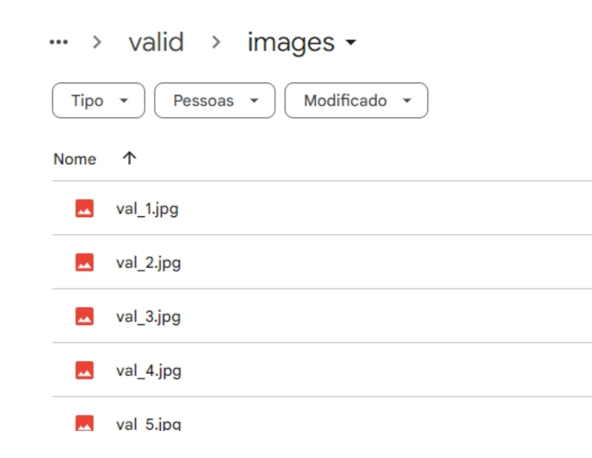
Task: Open the Pessoas filter dropdown
Action: (x=215, y=101)
